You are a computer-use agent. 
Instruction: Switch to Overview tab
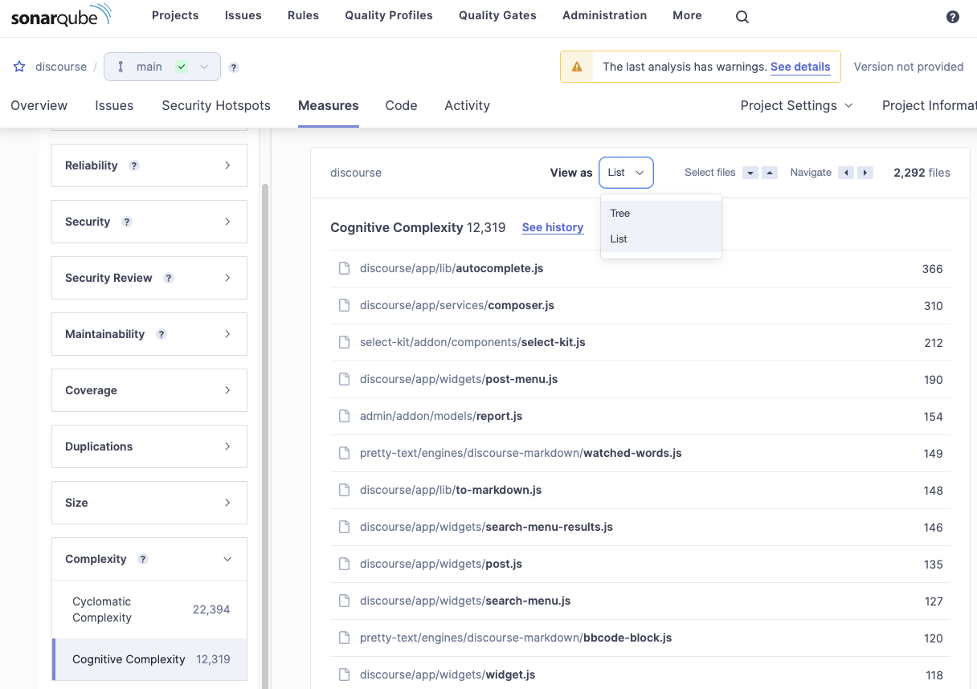pyautogui.click(x=39, y=105)
